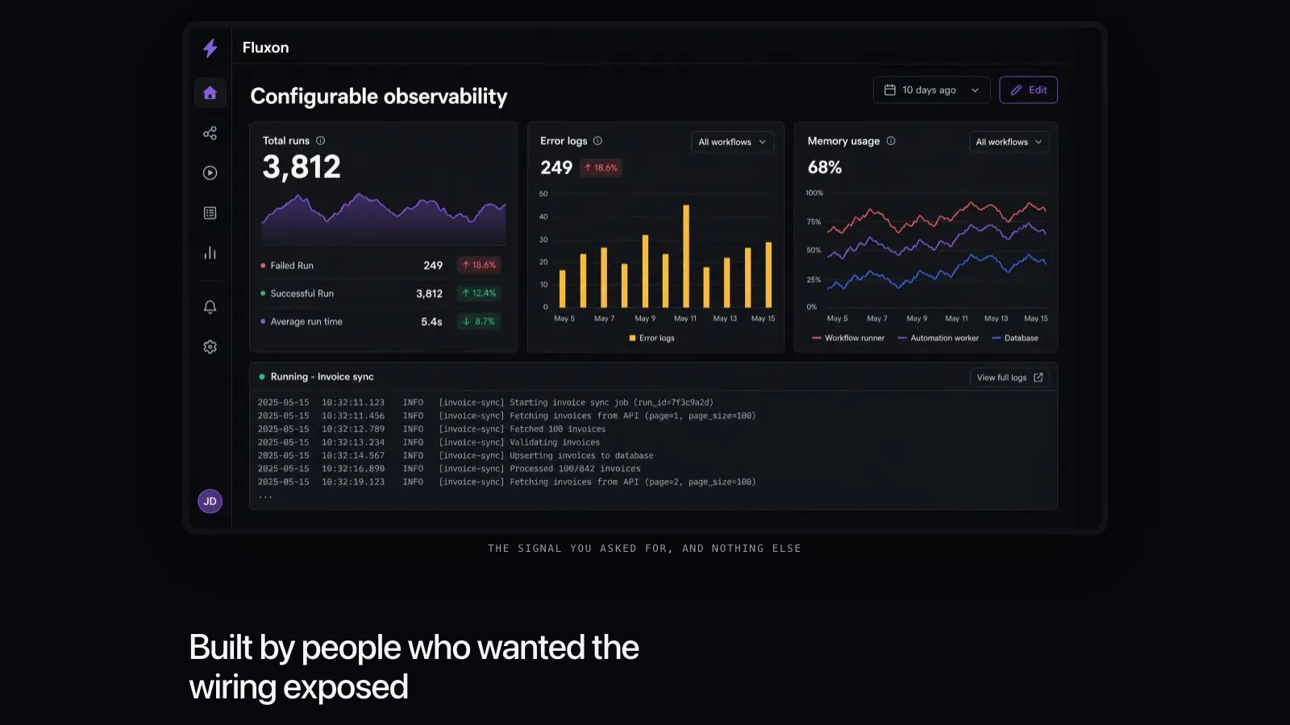Open the analytics bar-chart sidebar icon
This screenshot has width=1290, height=725.
pyautogui.click(x=210, y=253)
